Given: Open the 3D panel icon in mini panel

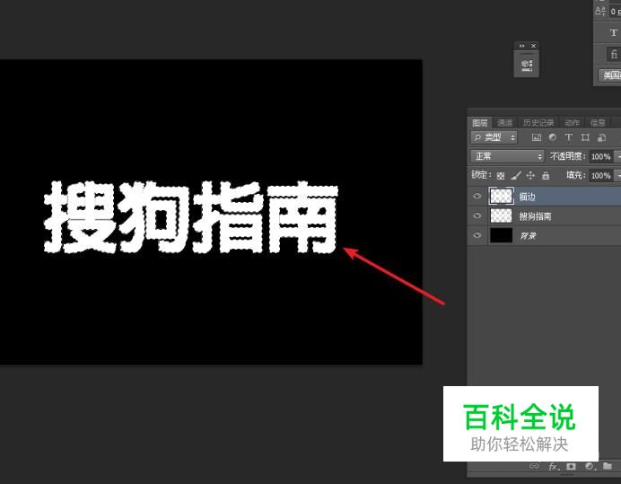Looking at the screenshot, I should (527, 65).
